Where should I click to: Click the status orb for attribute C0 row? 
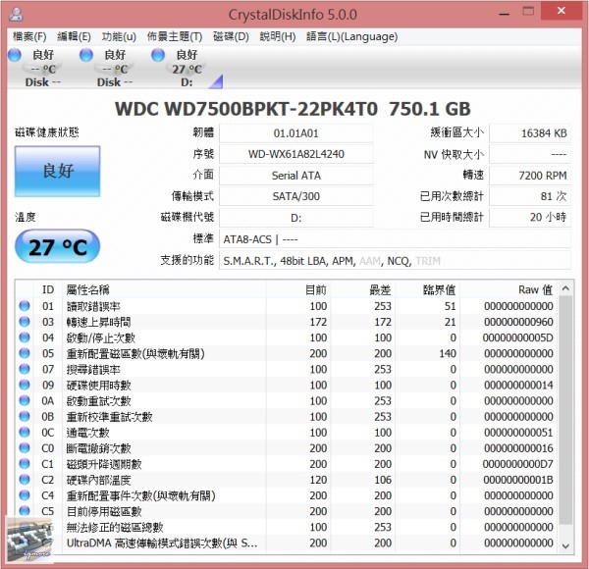(x=25, y=447)
